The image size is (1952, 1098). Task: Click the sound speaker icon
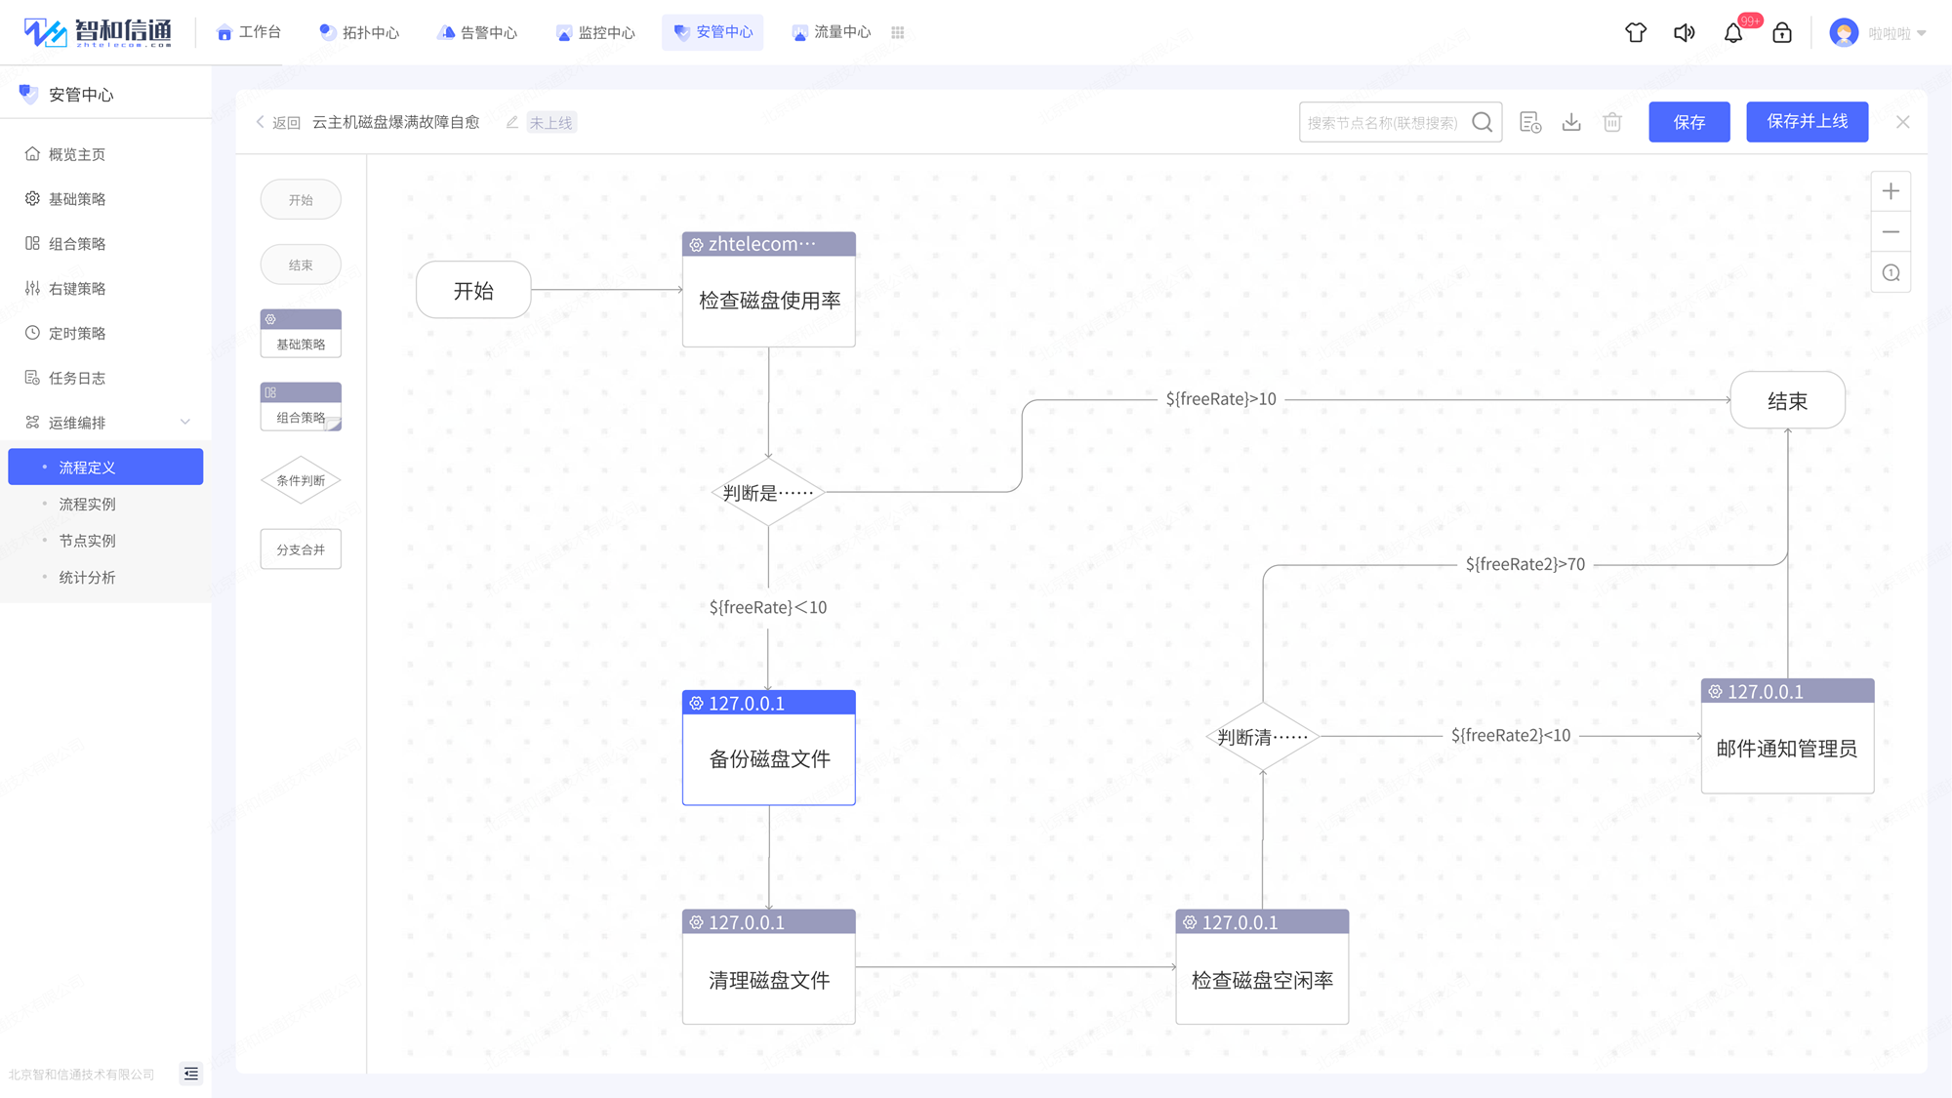[1685, 32]
